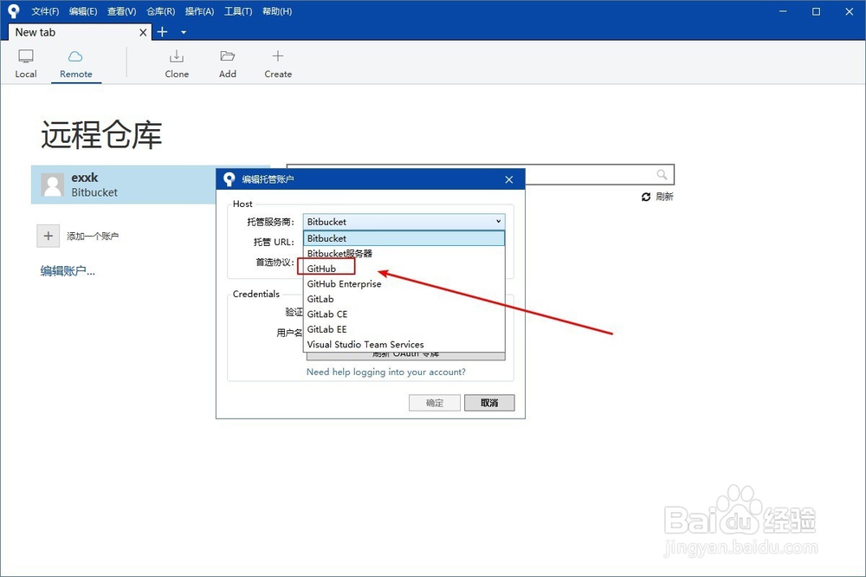Close the New tab tab
This screenshot has width=866, height=577.
[143, 33]
